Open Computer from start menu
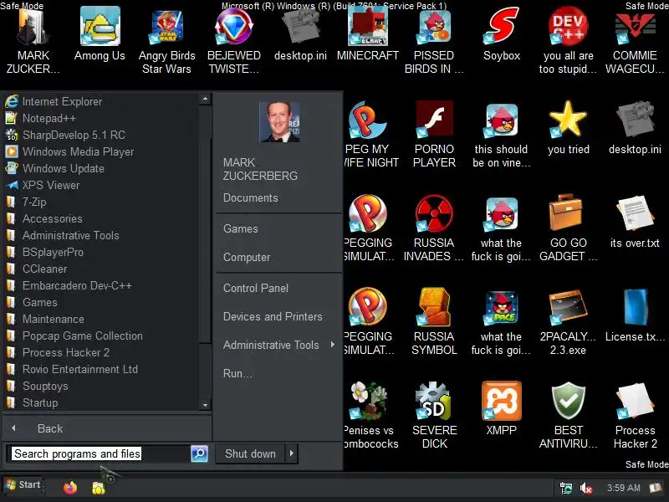This screenshot has height=502, width=669. point(247,257)
